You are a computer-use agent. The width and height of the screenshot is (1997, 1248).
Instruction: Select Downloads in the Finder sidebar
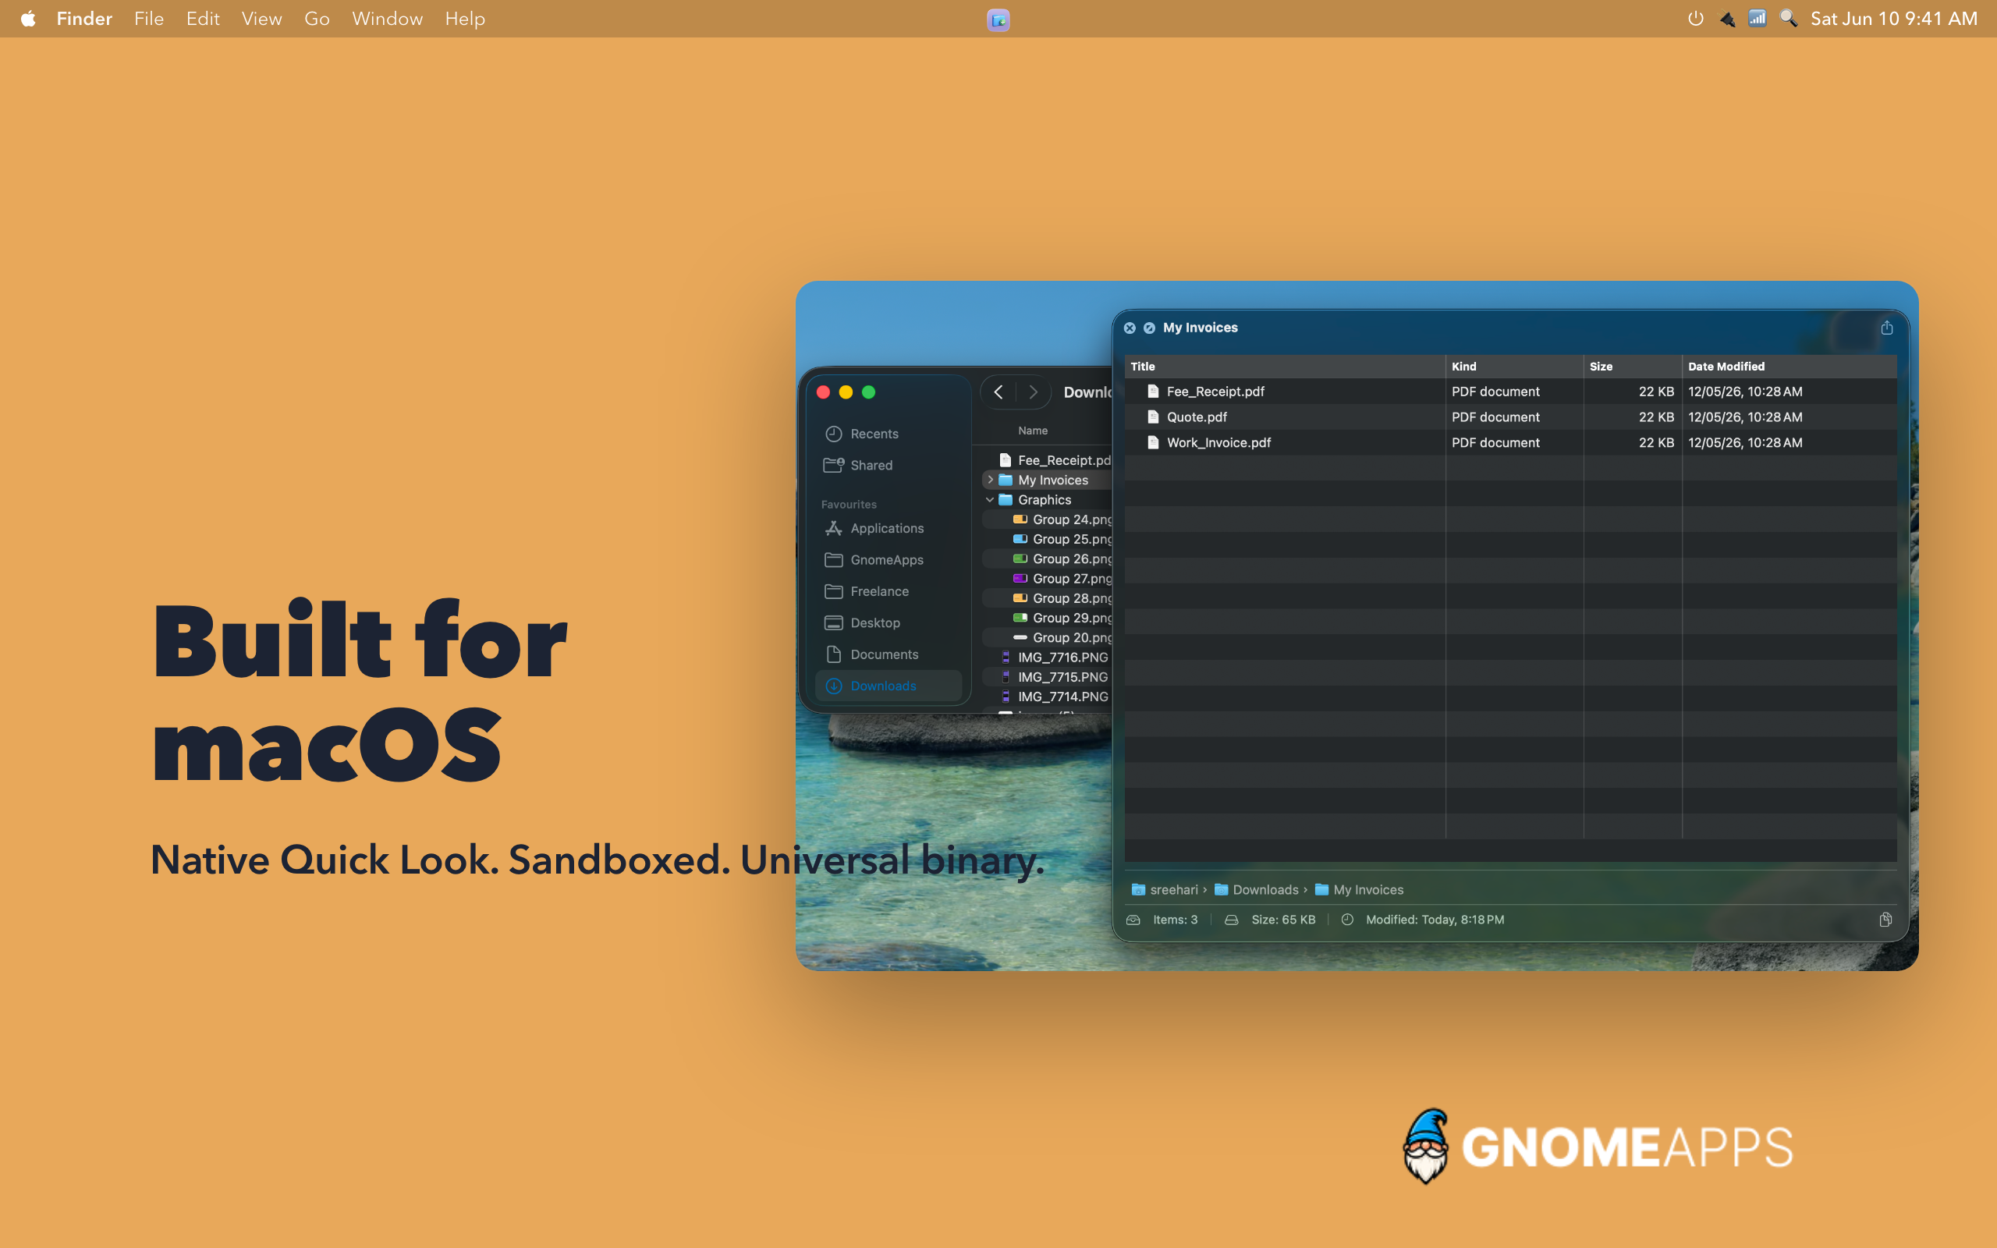888,686
